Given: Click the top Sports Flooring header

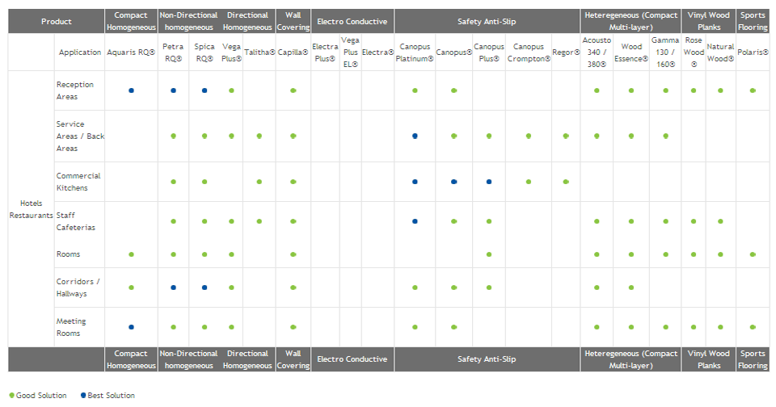Looking at the screenshot, I should coord(753,21).
